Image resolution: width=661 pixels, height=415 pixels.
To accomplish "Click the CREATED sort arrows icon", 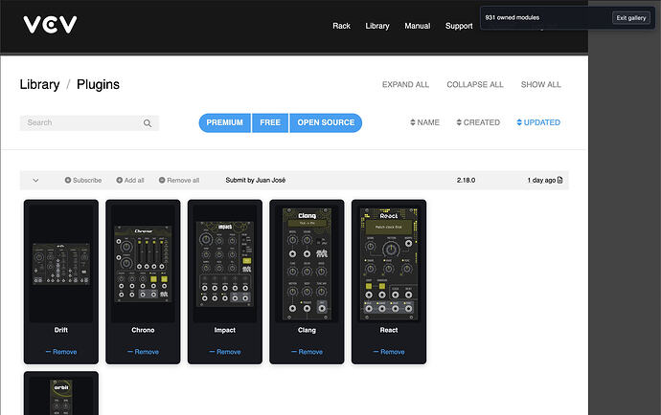I will (x=459, y=122).
